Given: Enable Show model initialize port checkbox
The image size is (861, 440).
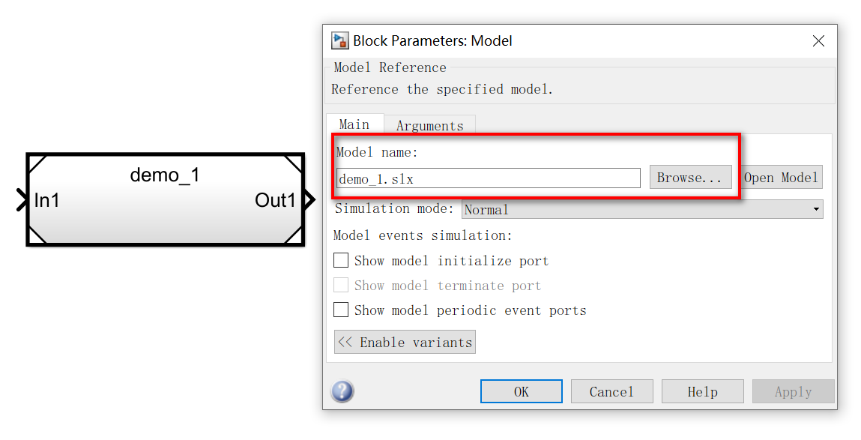Looking at the screenshot, I should point(341,260).
